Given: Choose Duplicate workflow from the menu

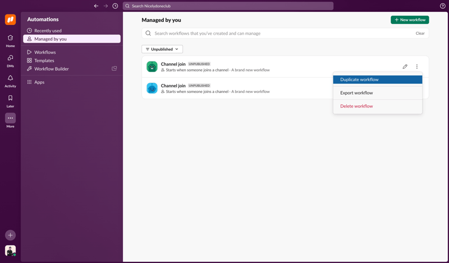Looking at the screenshot, I should (378, 79).
